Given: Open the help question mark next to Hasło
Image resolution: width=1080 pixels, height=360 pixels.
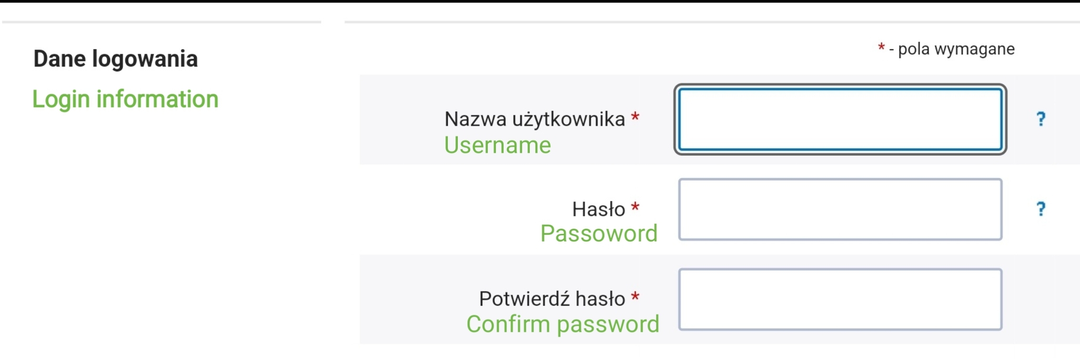Looking at the screenshot, I should (1041, 209).
